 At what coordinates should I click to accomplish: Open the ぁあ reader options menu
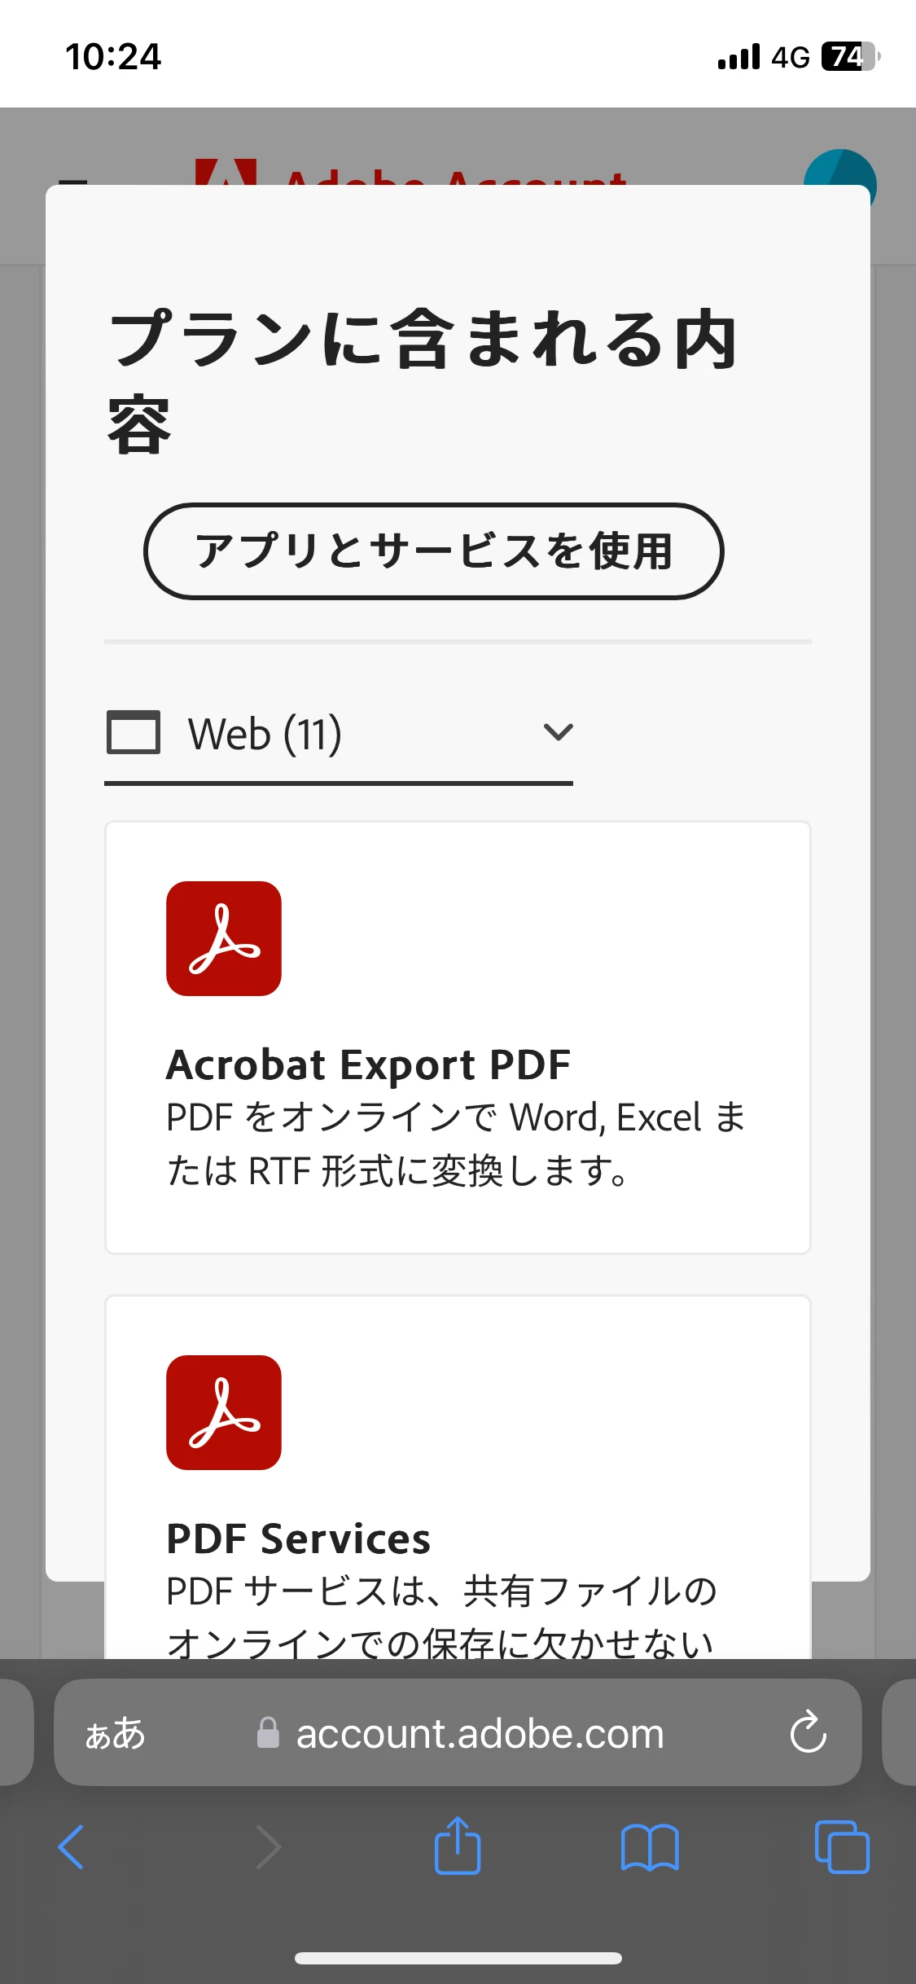[x=116, y=1733]
